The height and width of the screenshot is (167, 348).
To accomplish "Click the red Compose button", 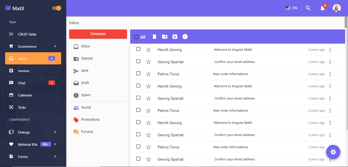I will pyautogui.click(x=98, y=34).
